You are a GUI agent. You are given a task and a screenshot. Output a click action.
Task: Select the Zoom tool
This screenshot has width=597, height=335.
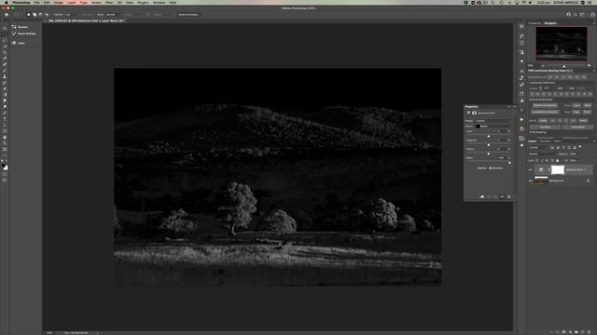(x=5, y=143)
